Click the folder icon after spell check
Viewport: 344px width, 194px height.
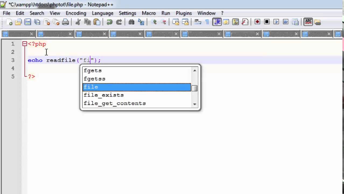[317, 22]
